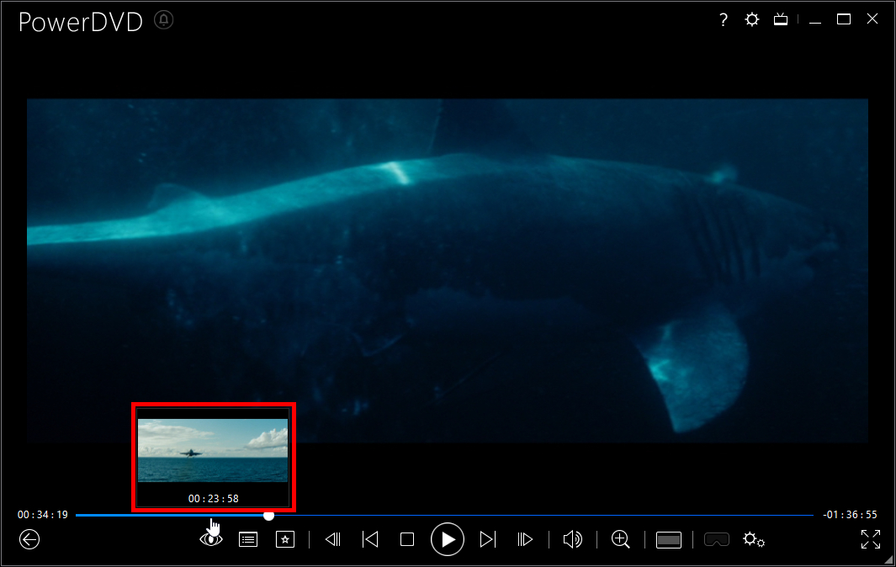
Task: Click the aspect ratio rectangle button
Action: [669, 539]
